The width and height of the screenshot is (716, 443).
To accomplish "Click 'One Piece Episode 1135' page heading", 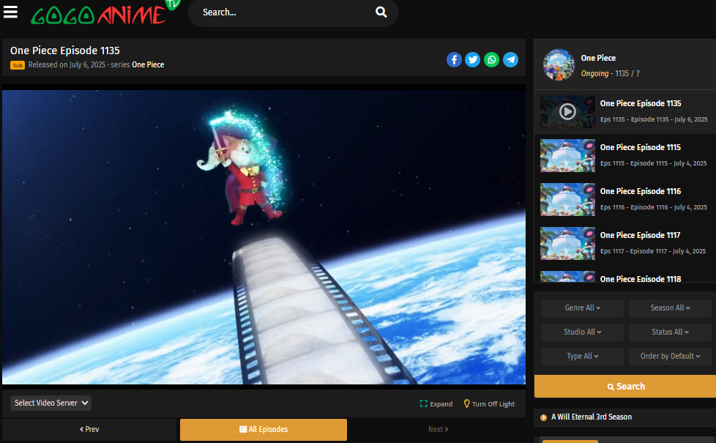I will tap(65, 51).
